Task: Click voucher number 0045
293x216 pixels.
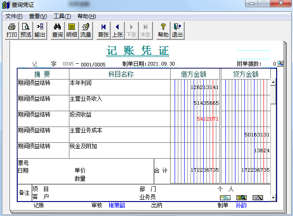Action: click(x=68, y=64)
